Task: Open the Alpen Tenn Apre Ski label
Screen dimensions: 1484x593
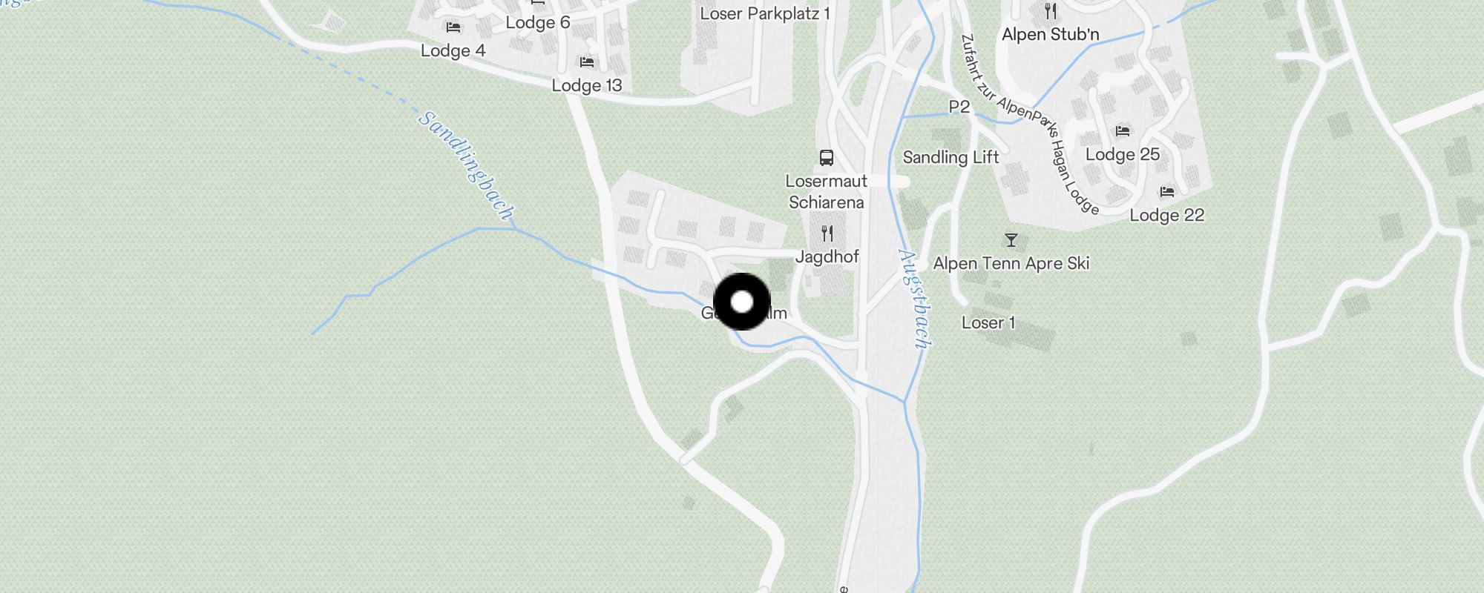Action: (x=1011, y=263)
